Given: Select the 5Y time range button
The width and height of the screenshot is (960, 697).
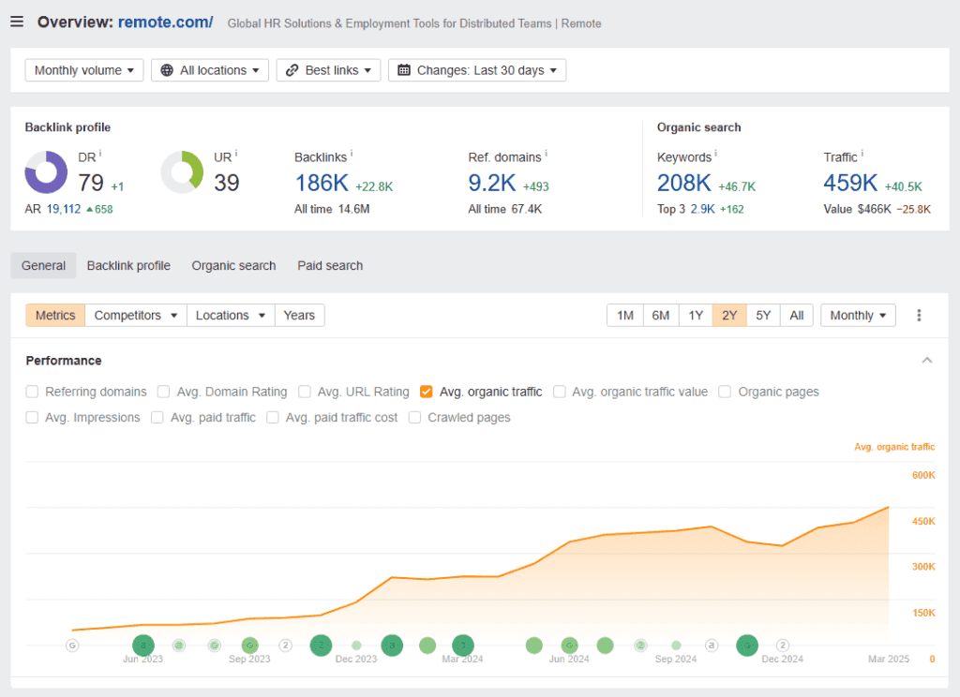Looking at the screenshot, I should [762, 315].
